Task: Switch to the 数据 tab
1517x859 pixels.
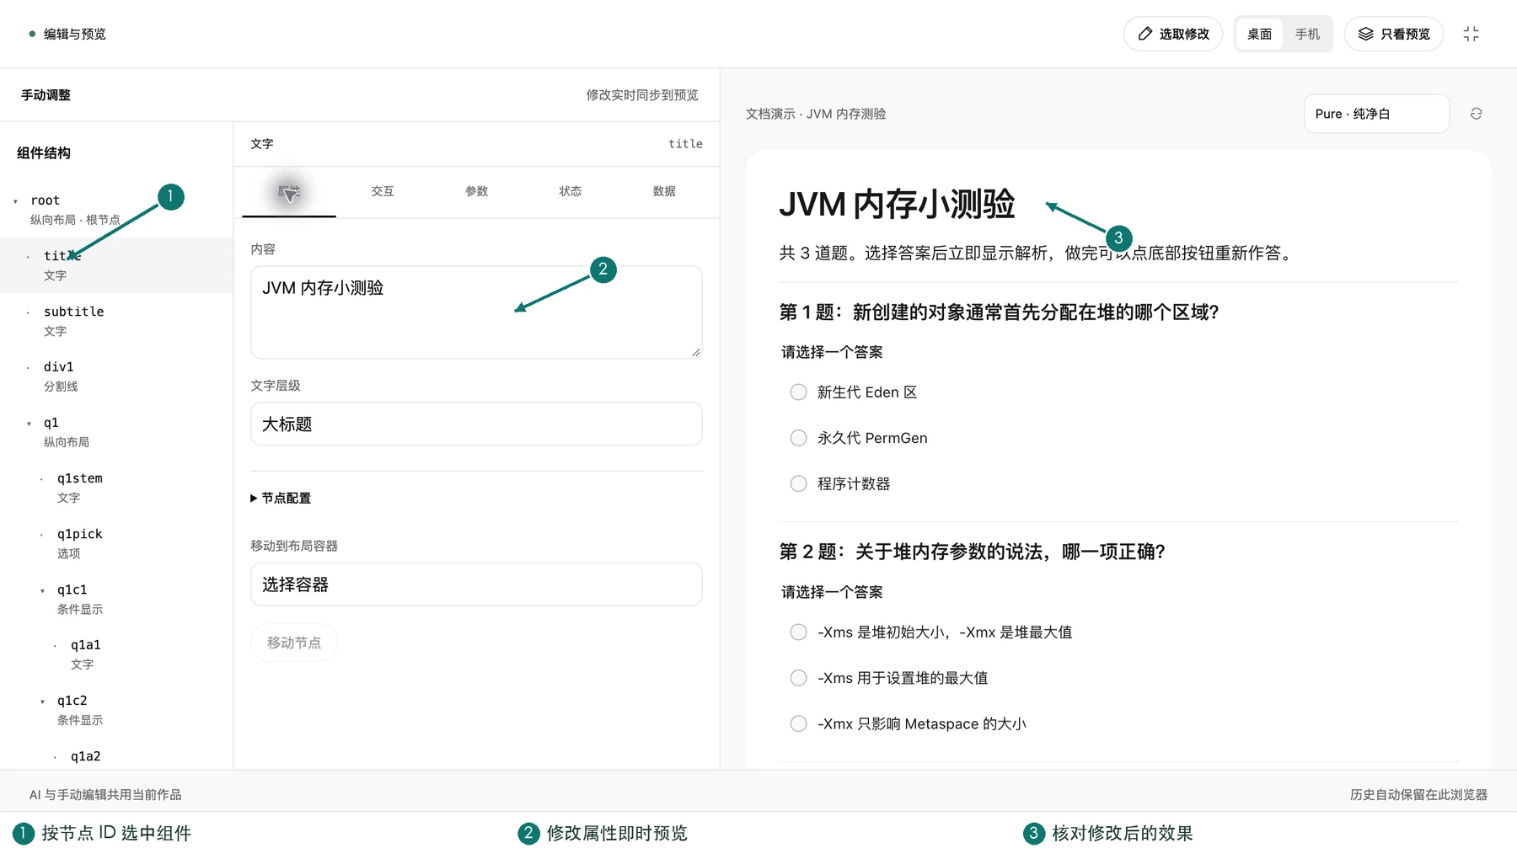Action: click(664, 192)
